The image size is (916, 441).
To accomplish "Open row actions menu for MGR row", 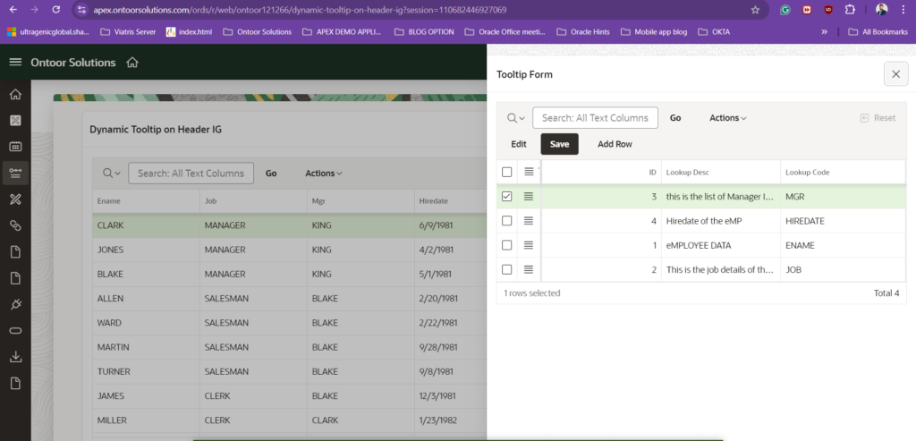I will 529,196.
